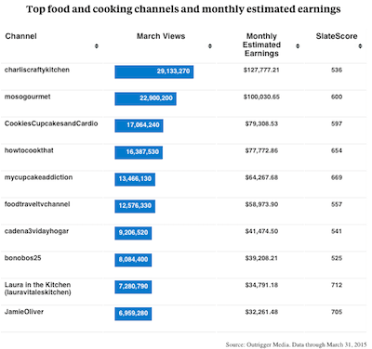This screenshot has height=349, width=372.
Task: Select SlateScore 557 for foodtraveltvchannel
Action: point(337,204)
